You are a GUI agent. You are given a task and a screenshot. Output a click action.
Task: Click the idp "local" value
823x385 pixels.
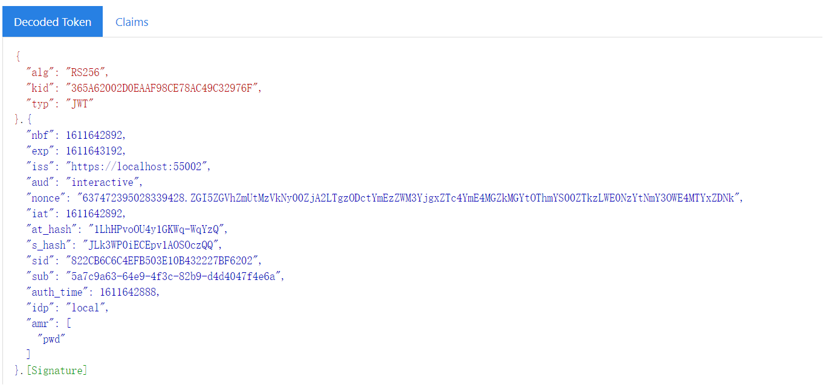click(x=86, y=308)
